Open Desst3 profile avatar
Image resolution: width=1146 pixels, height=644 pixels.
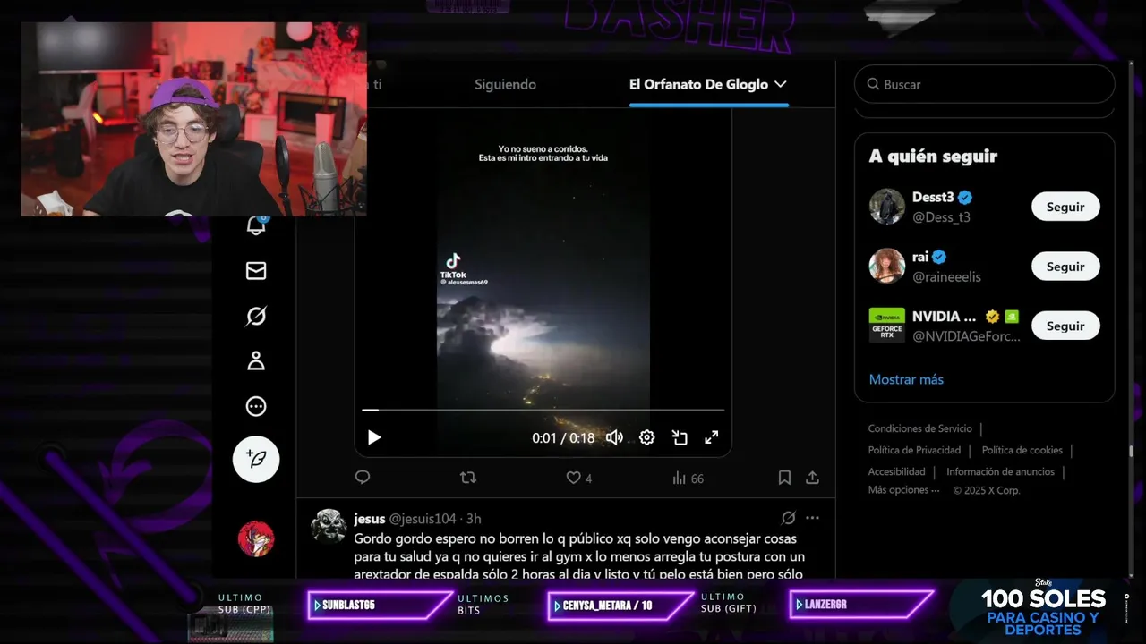click(887, 207)
